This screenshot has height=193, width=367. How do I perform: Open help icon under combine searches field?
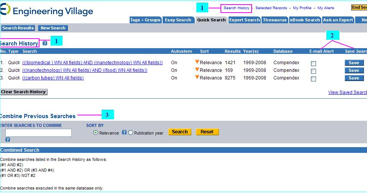[x=8, y=139]
